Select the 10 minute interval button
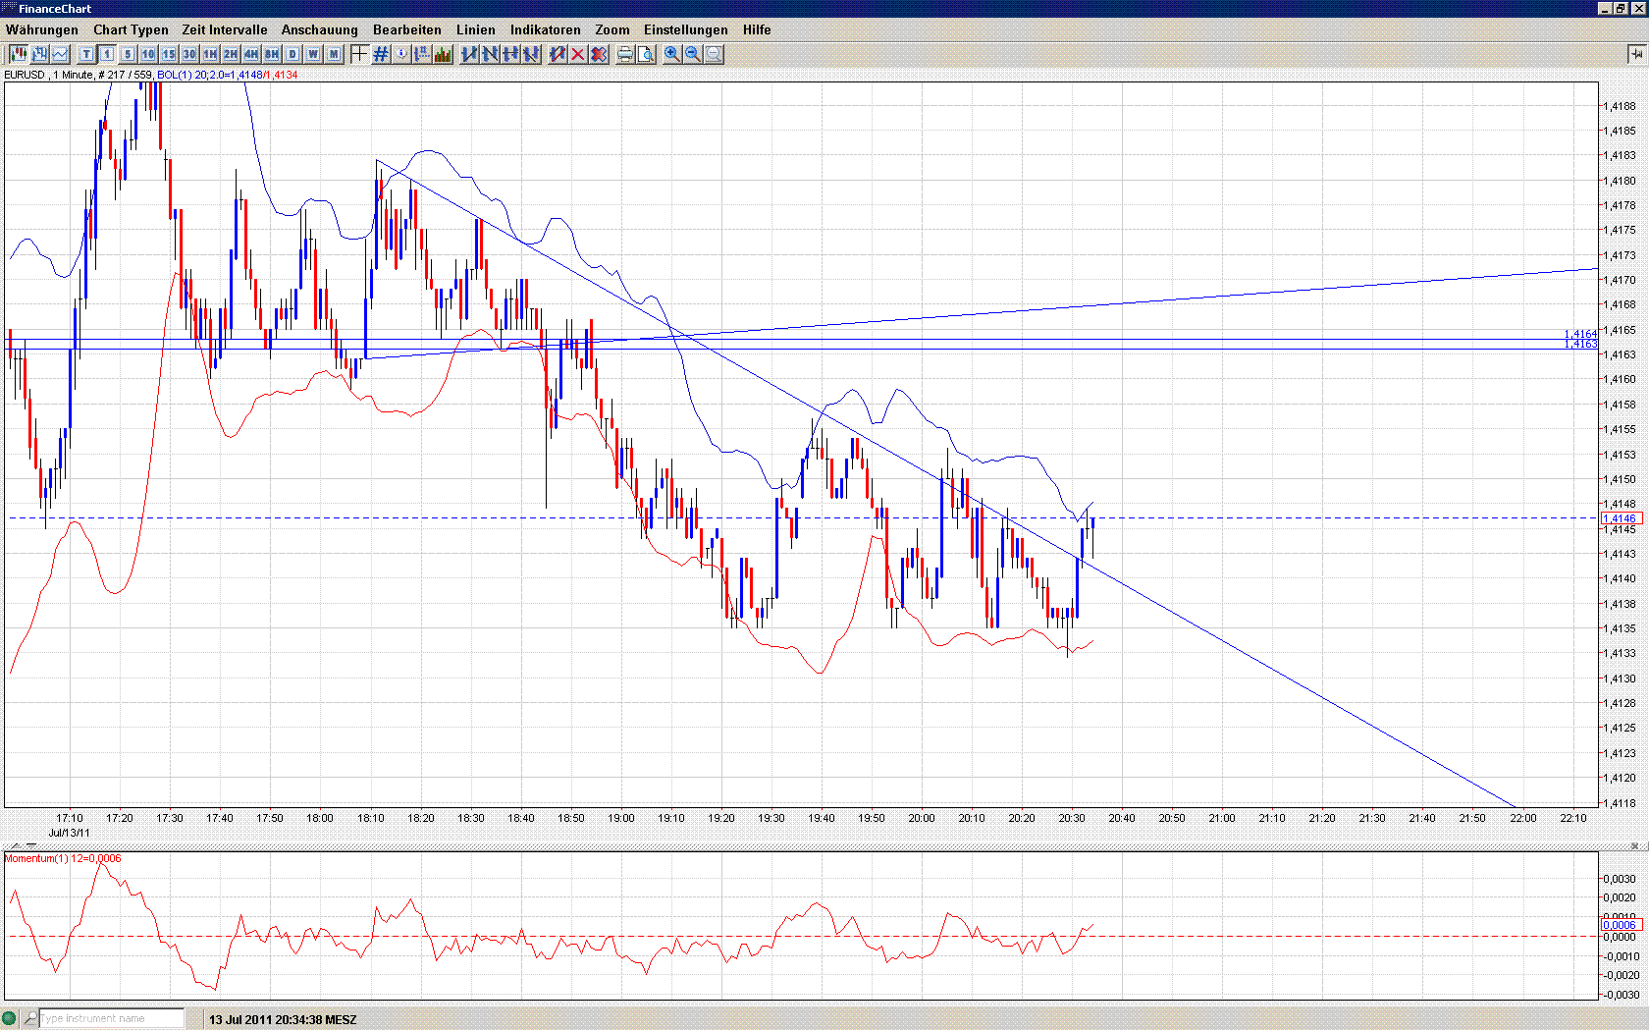The height and width of the screenshot is (1031, 1649). coord(148,54)
